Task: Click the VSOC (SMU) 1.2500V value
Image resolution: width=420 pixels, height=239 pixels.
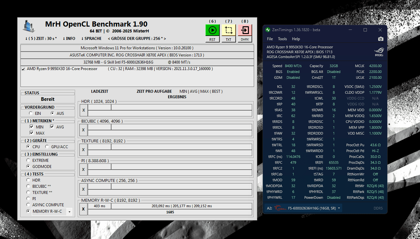Action: (x=375, y=87)
